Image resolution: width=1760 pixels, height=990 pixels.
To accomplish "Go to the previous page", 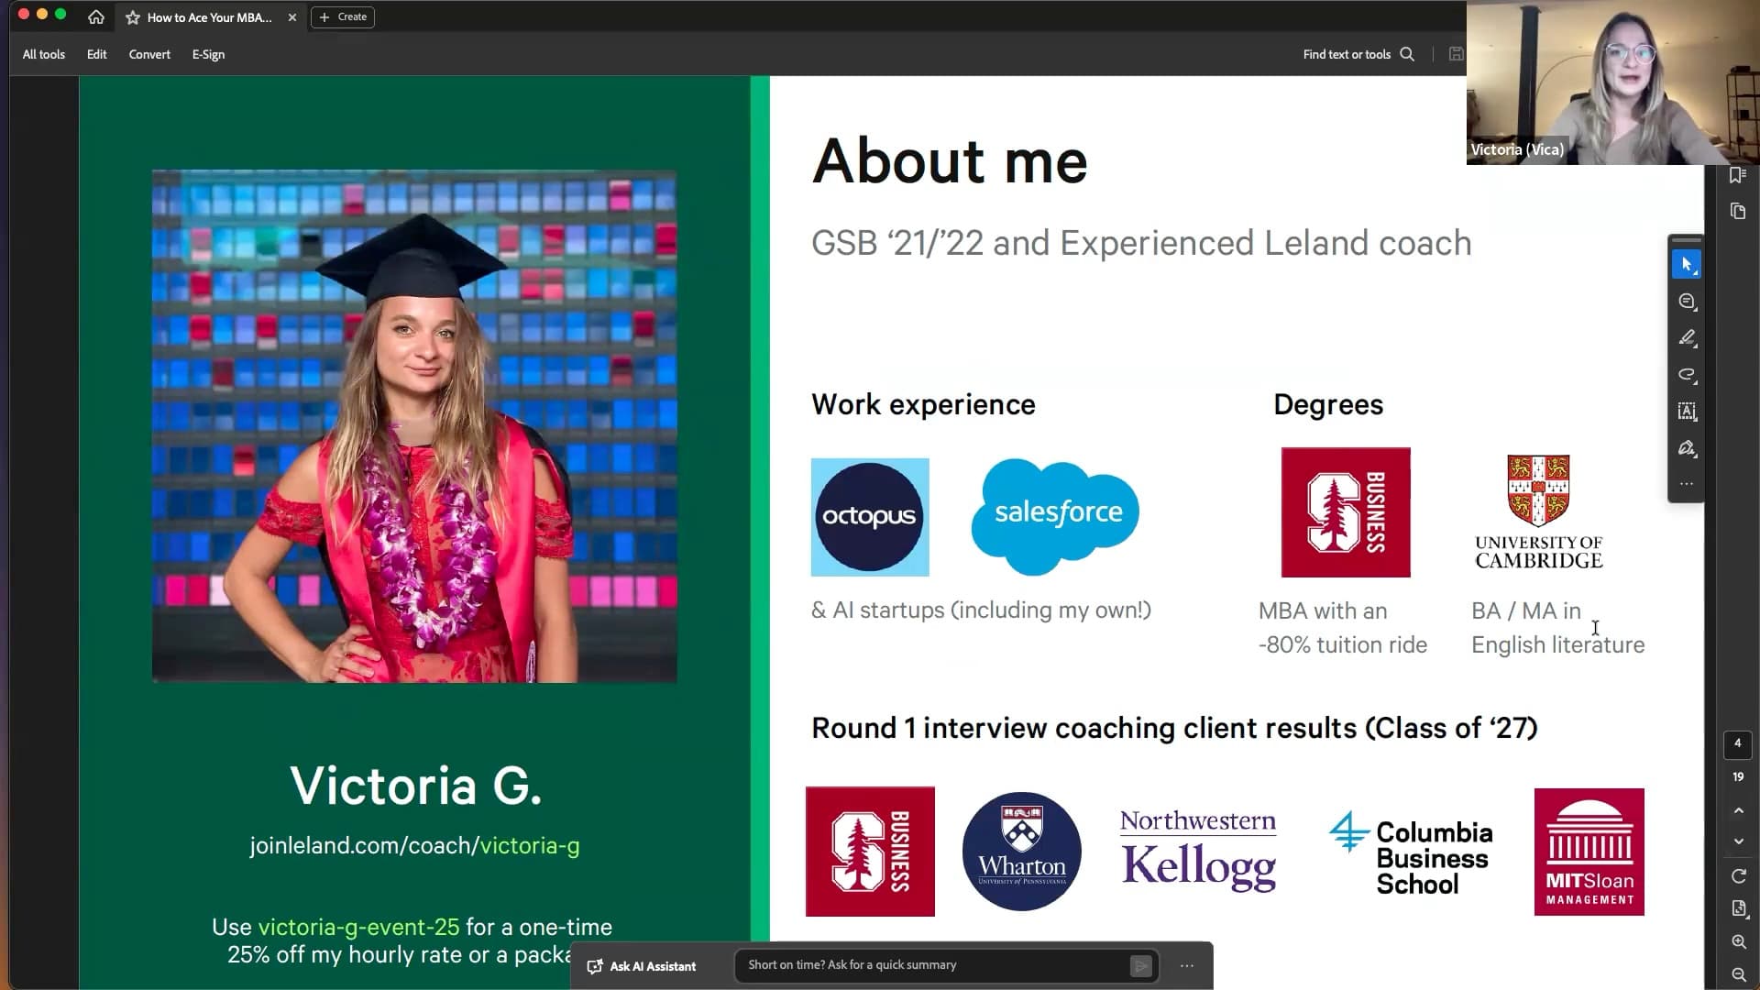I will [1738, 810].
